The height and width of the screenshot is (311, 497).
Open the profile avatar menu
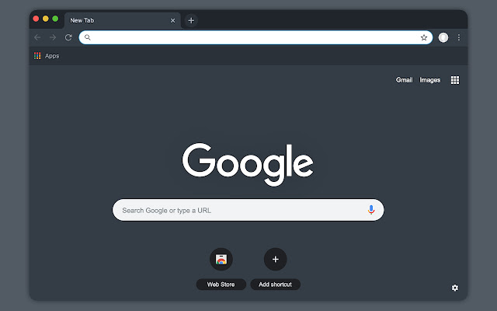click(443, 37)
